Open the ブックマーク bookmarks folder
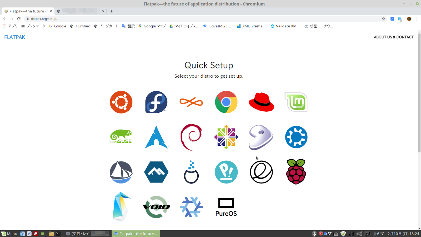The image size is (421, 237). 33,26
